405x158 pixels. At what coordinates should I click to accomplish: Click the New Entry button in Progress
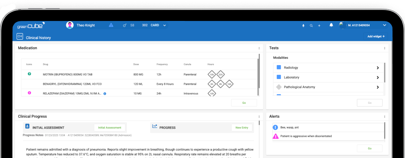coord(242,127)
